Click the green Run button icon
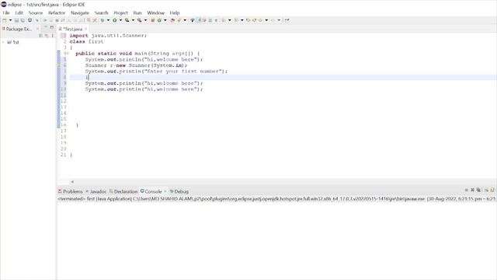This screenshot has width=497, height=280. (115, 20)
